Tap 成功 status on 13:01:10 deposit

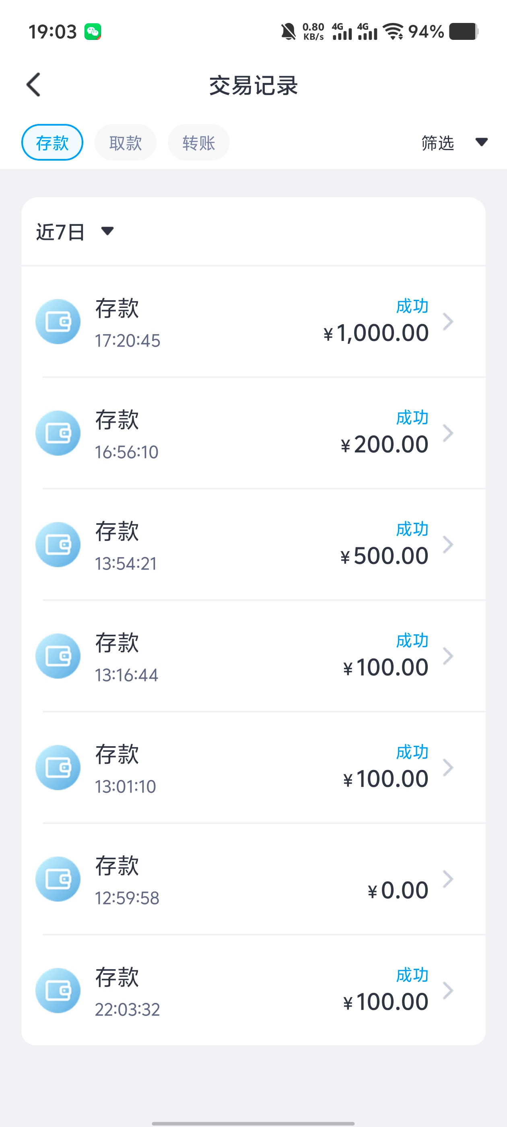pyautogui.click(x=412, y=752)
